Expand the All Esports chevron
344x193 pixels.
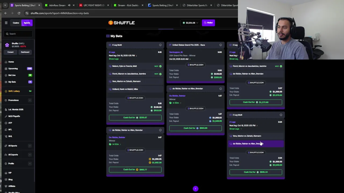coord(30,155)
